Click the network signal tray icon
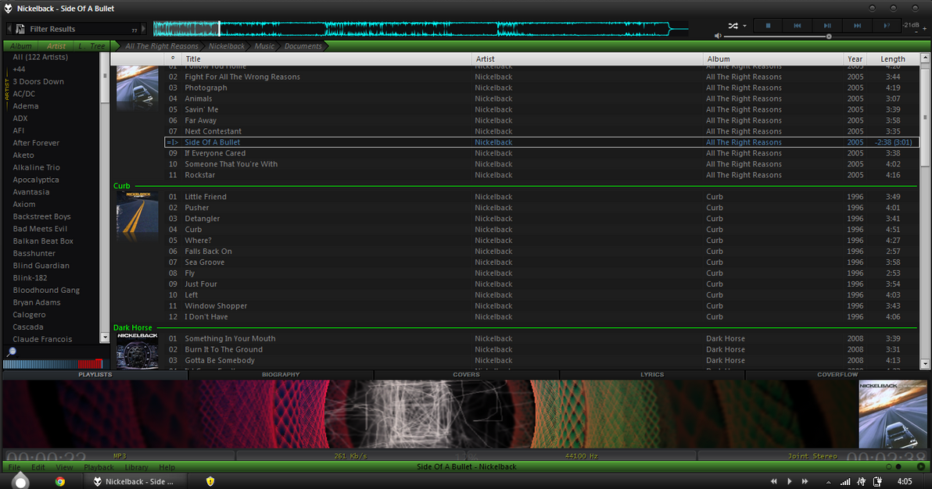 [845, 481]
